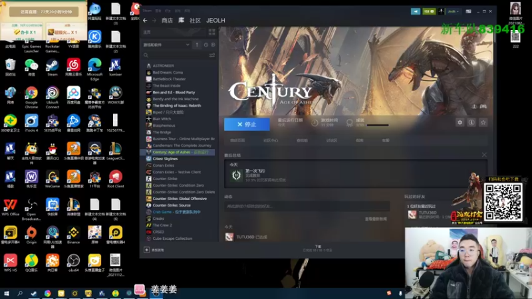Screen dimensions: 532x299
Task: Close the post-game summary panel
Action: click(484, 155)
